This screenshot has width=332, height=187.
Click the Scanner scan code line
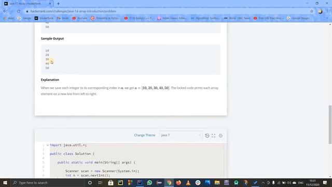[x=102, y=171]
